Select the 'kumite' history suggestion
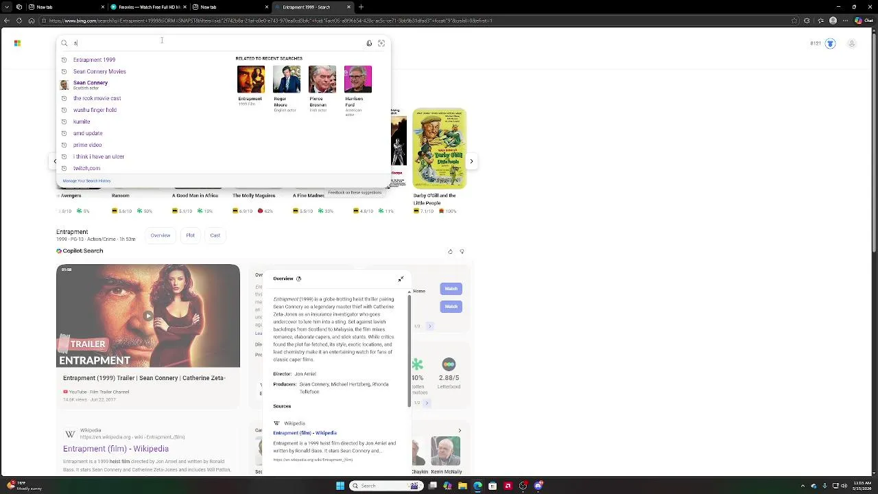 [82, 121]
